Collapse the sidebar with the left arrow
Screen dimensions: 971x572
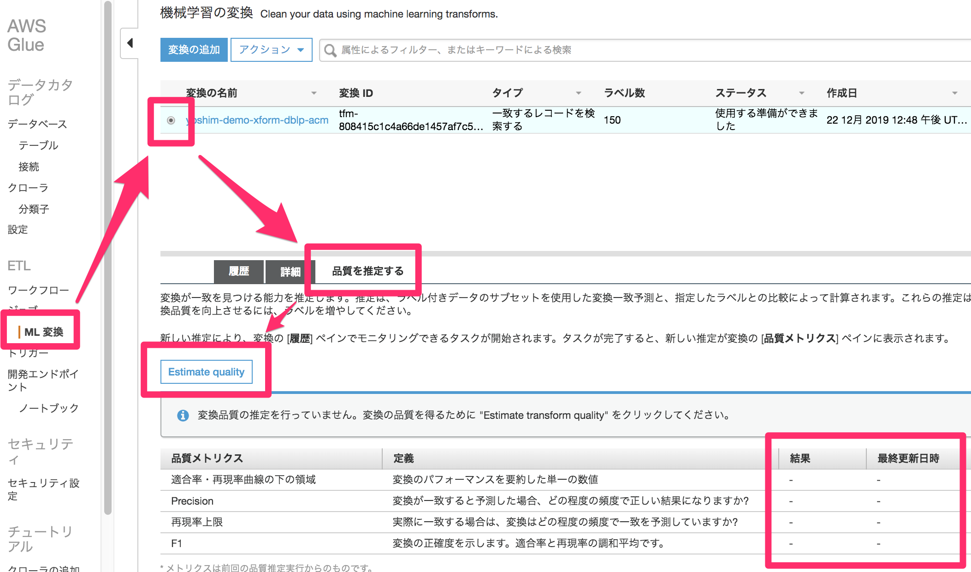(x=130, y=43)
